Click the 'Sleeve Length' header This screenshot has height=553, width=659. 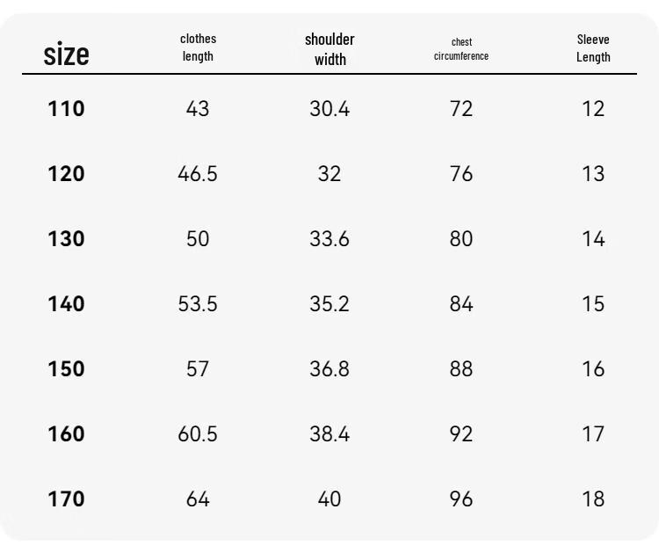[x=593, y=48]
